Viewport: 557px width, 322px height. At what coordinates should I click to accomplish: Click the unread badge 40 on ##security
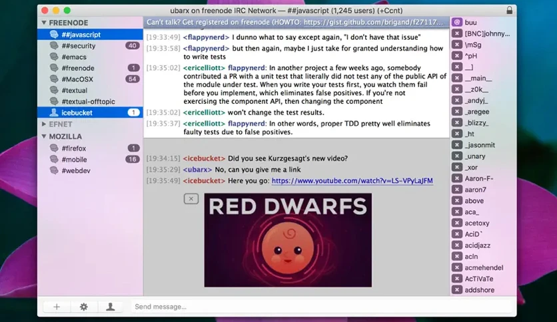[133, 45]
